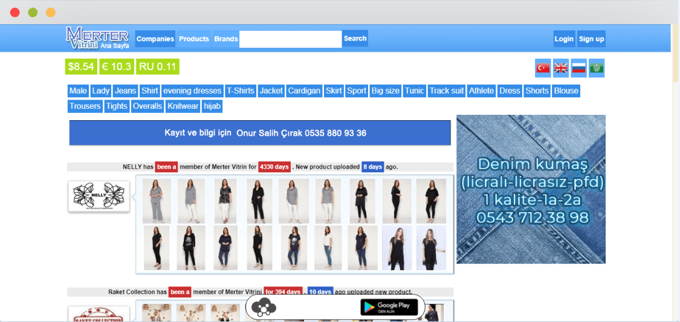This screenshot has height=322, width=680.
Task: Select the Track suit category
Action: tap(447, 91)
